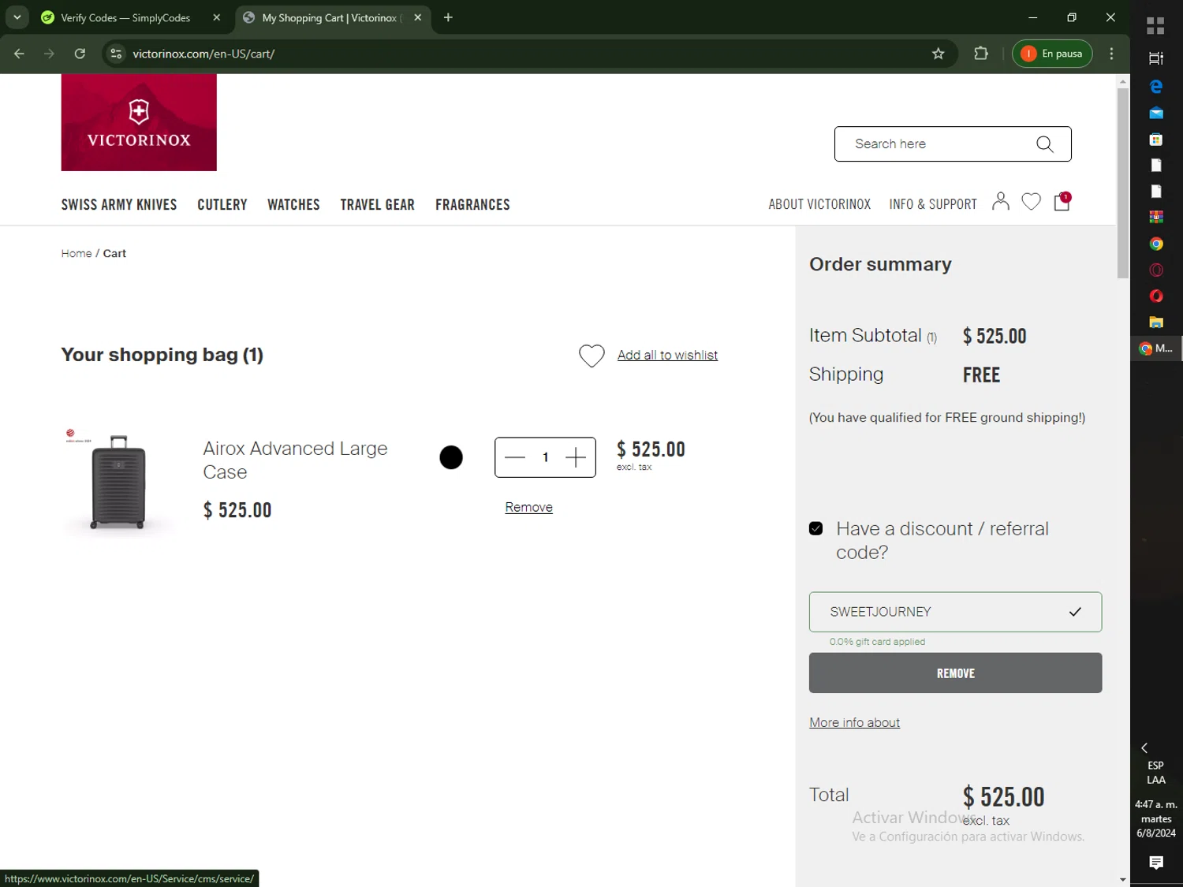Close the Verify Codes tab
Viewport: 1183px width, 887px height.
tap(217, 17)
